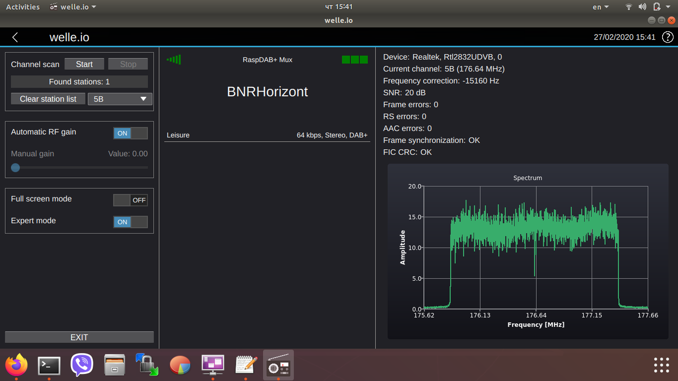Screen dimensions: 678x381
Task: Click the Leisure programme type label
Action: 178,135
